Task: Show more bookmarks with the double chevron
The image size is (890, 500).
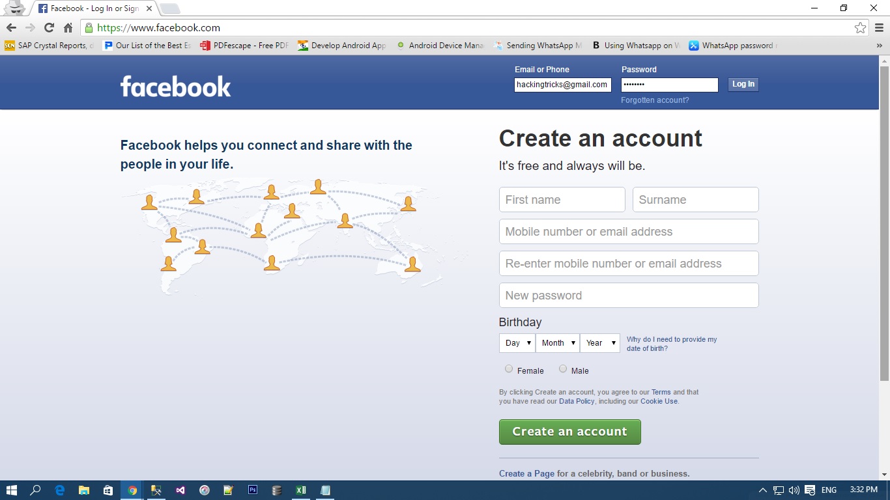Action: pos(880,46)
